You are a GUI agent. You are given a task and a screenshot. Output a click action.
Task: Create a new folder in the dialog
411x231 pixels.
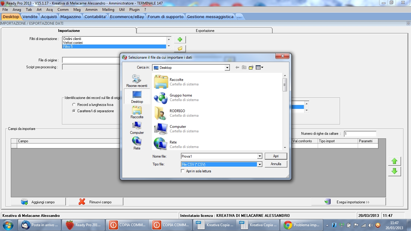pyautogui.click(x=251, y=68)
